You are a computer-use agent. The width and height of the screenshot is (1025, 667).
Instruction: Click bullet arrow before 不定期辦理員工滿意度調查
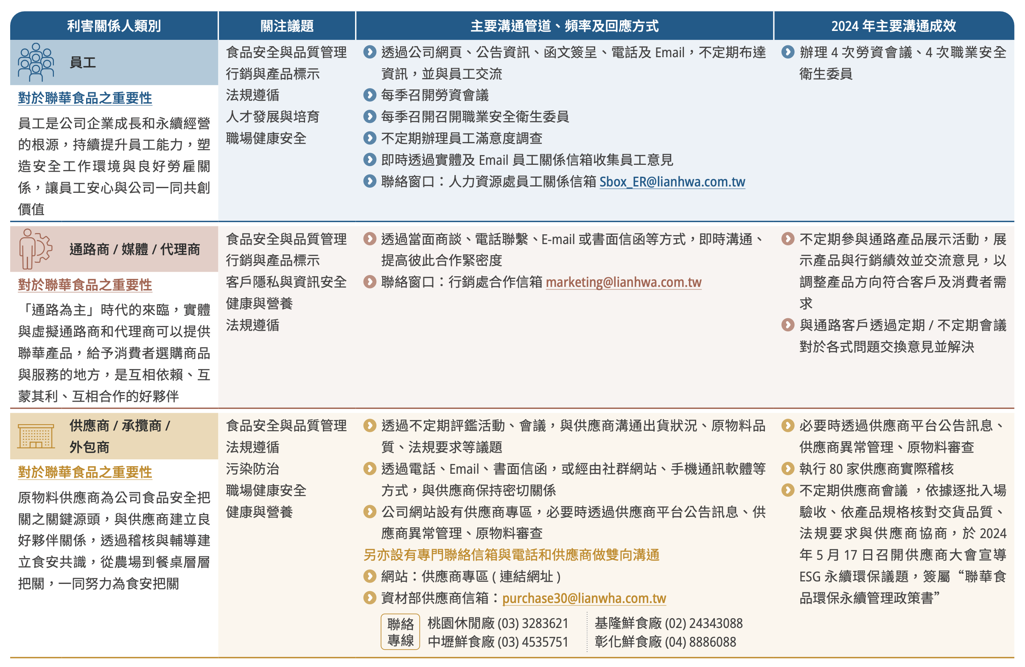coord(370,138)
